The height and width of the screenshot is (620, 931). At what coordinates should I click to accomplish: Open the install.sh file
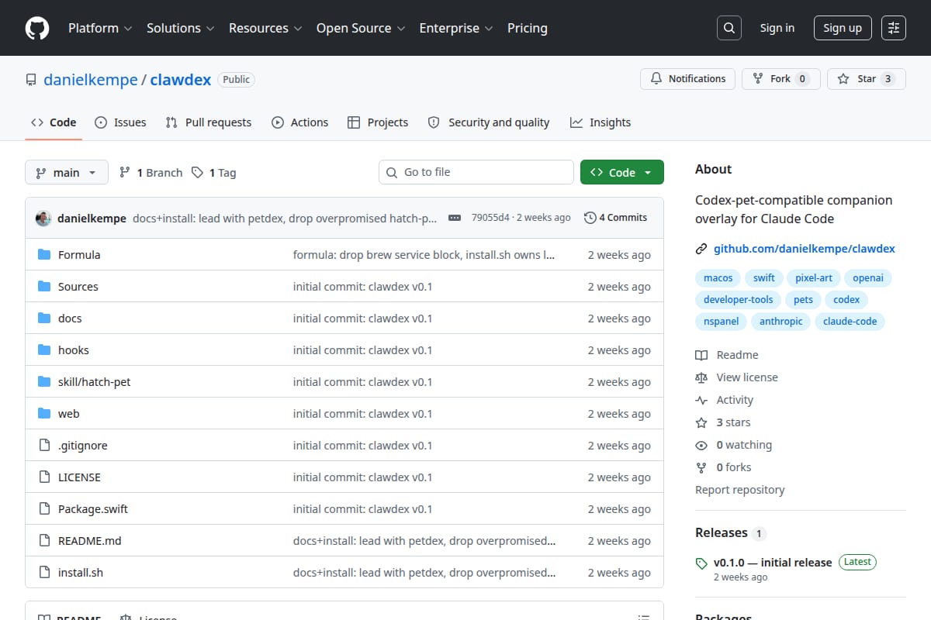pos(81,573)
